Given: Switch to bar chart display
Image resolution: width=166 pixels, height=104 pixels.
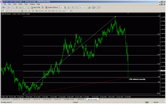Looking at the screenshot, I should [61, 7].
